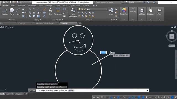177x99 pixels.
Task: Expand the Annotation panel dropdown
Action: [x=58, y=20]
